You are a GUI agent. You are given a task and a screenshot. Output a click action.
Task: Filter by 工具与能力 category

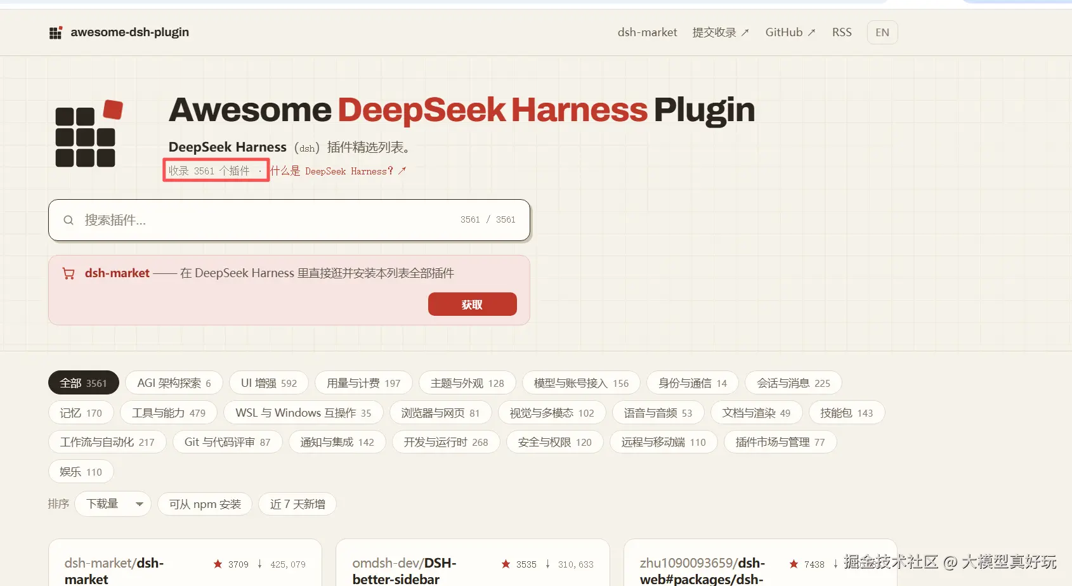(169, 412)
